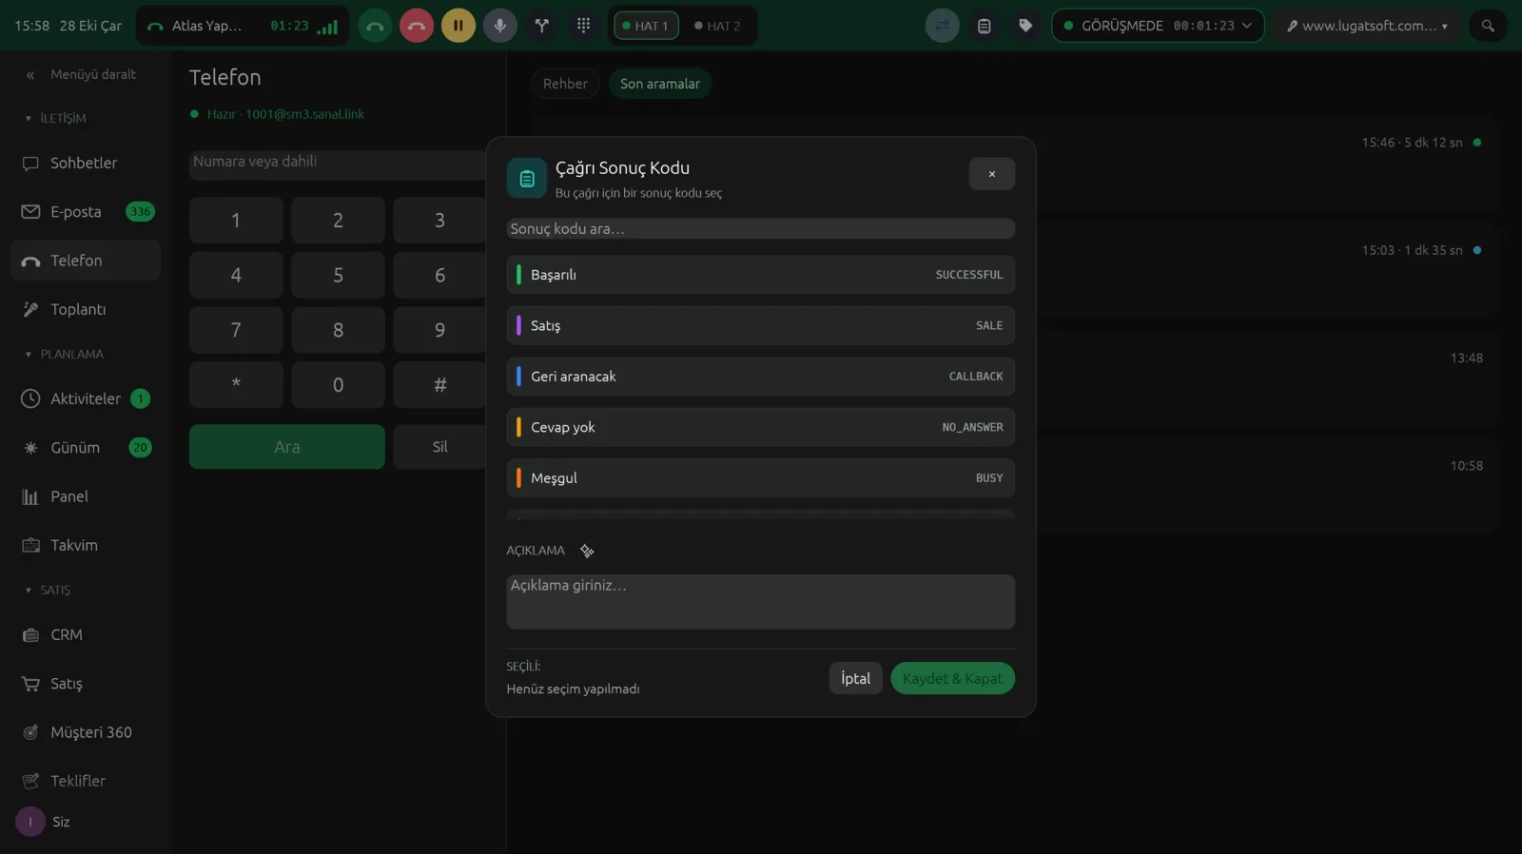Open CRM in the sidebar
This screenshot has height=854, width=1522.
pyautogui.click(x=66, y=635)
